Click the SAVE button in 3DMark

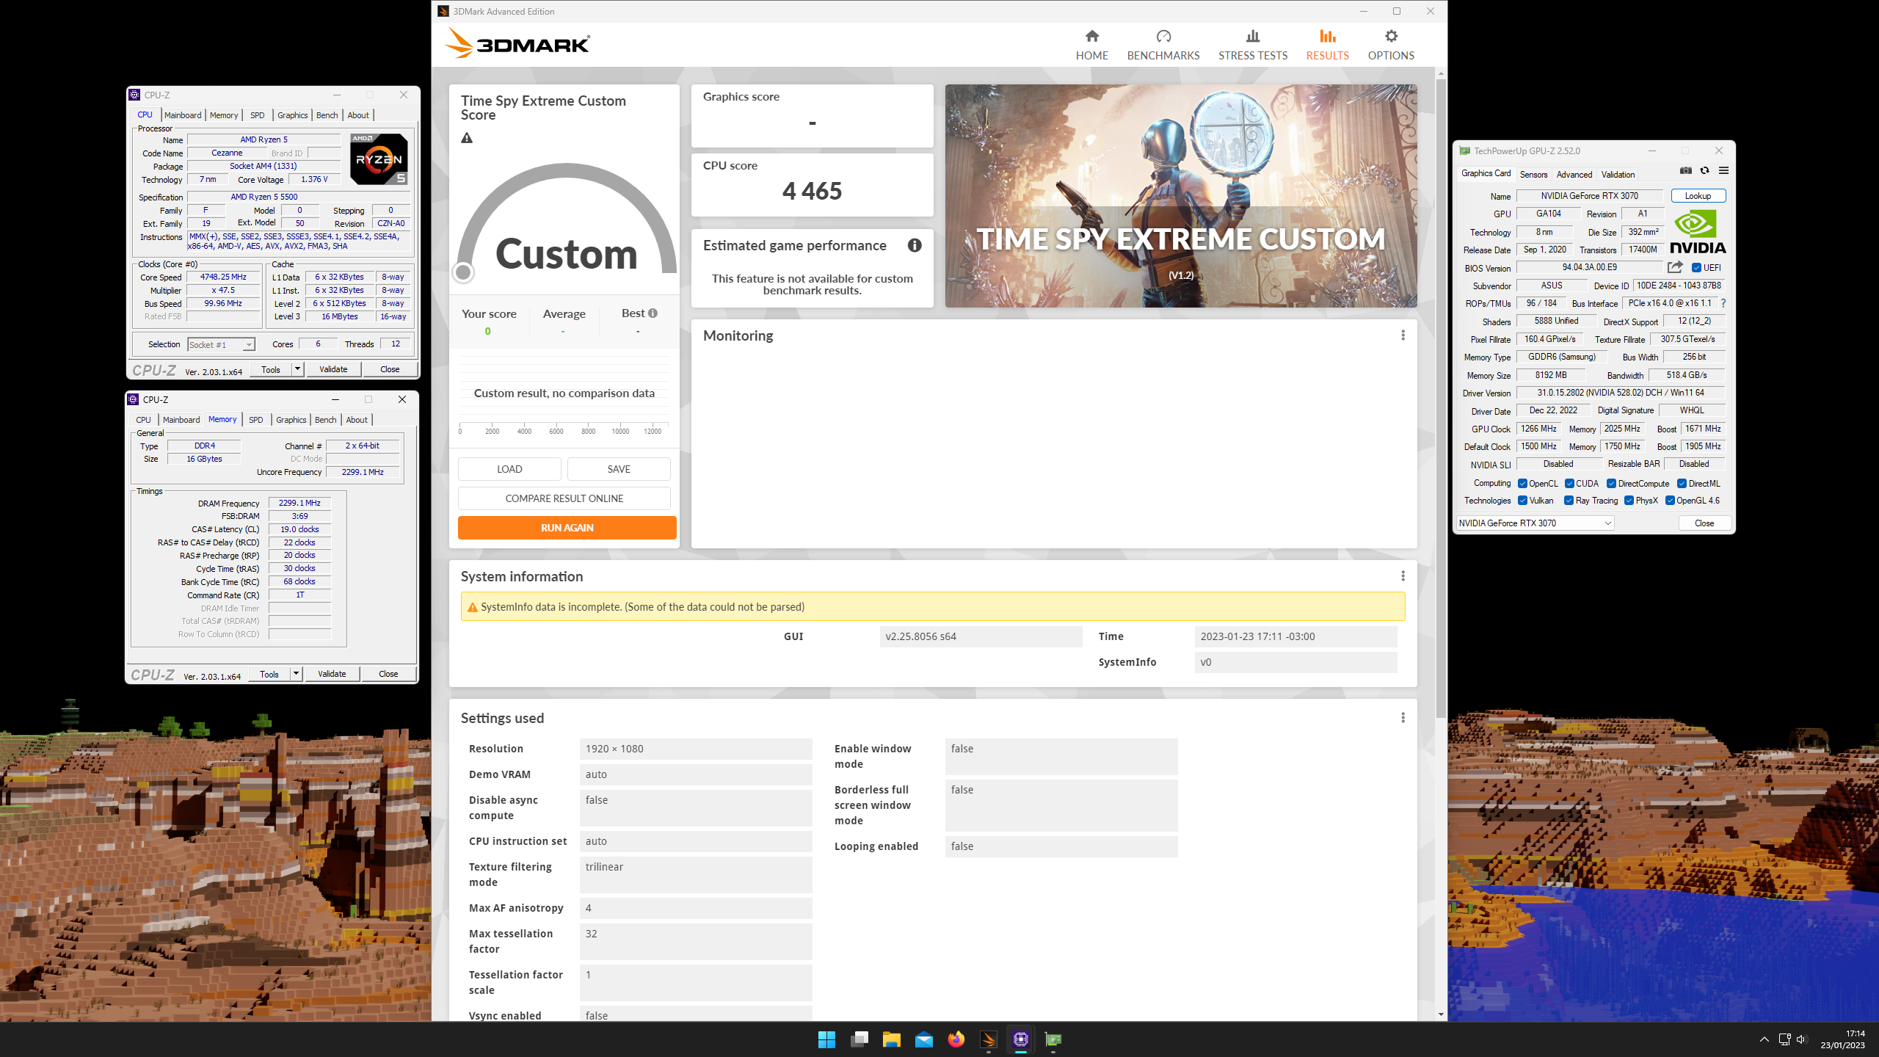(619, 469)
